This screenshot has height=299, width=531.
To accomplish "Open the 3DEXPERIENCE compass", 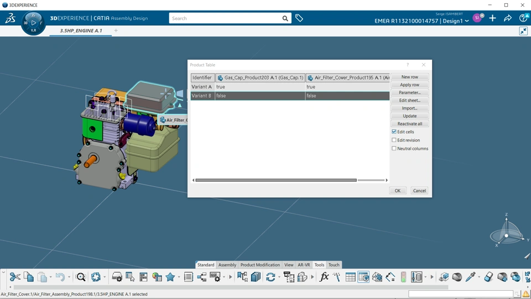I will click(33, 23).
